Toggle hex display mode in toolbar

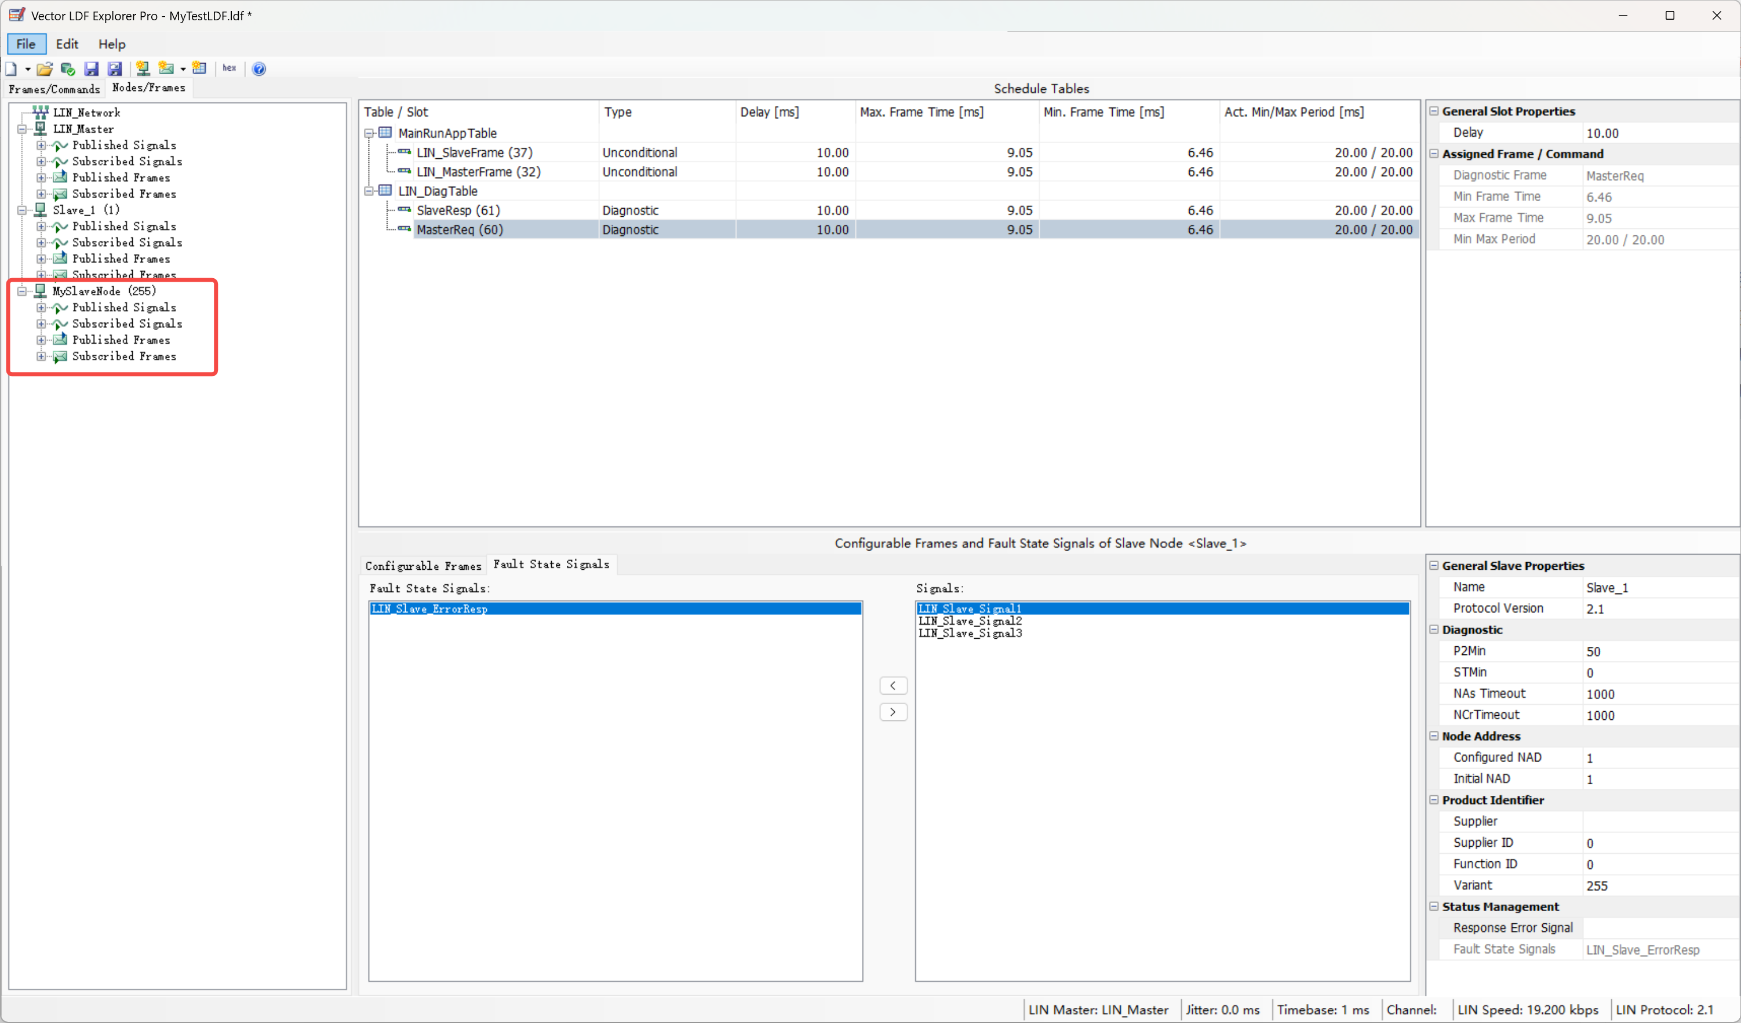pyautogui.click(x=230, y=68)
